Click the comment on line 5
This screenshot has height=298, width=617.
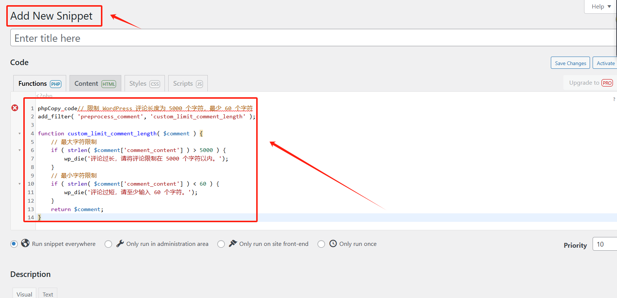[74, 142]
